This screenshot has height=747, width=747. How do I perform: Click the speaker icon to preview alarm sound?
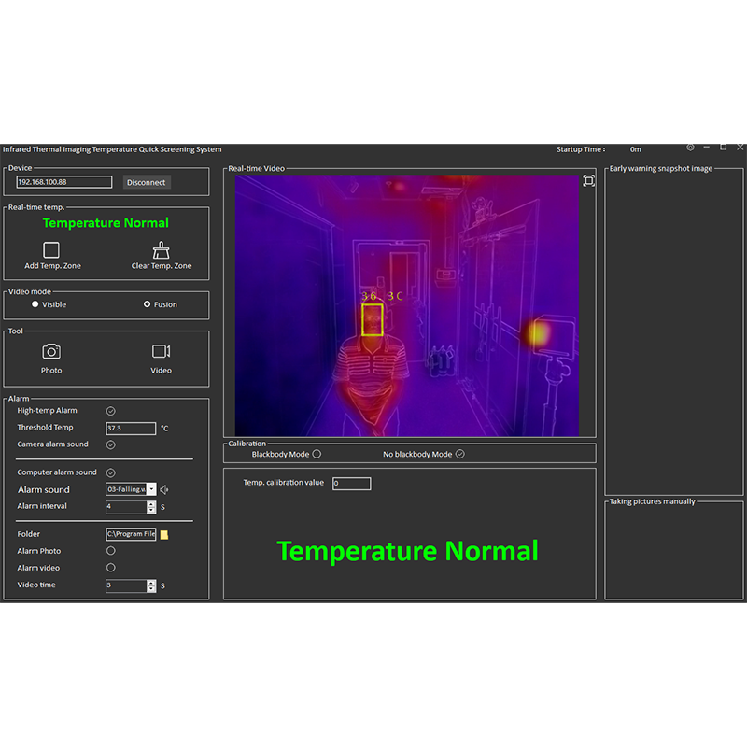165,489
